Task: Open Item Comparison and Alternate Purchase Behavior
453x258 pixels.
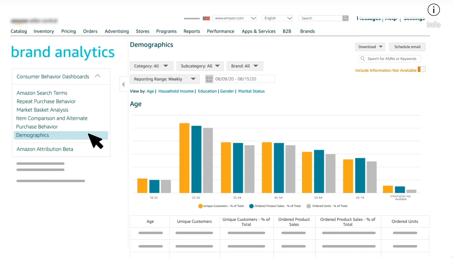Action: point(52,122)
